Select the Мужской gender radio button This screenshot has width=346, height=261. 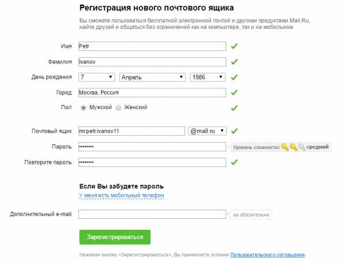point(84,107)
